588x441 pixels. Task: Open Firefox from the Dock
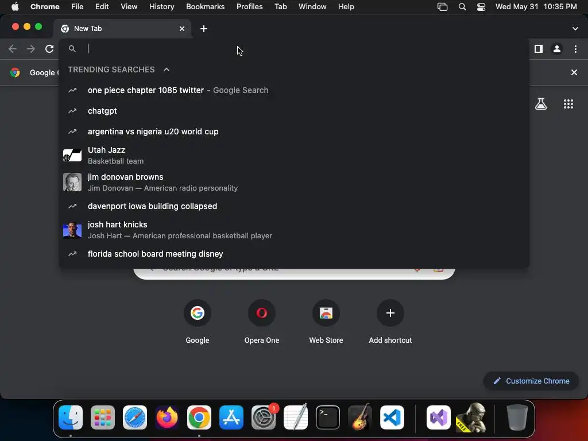[167, 417]
